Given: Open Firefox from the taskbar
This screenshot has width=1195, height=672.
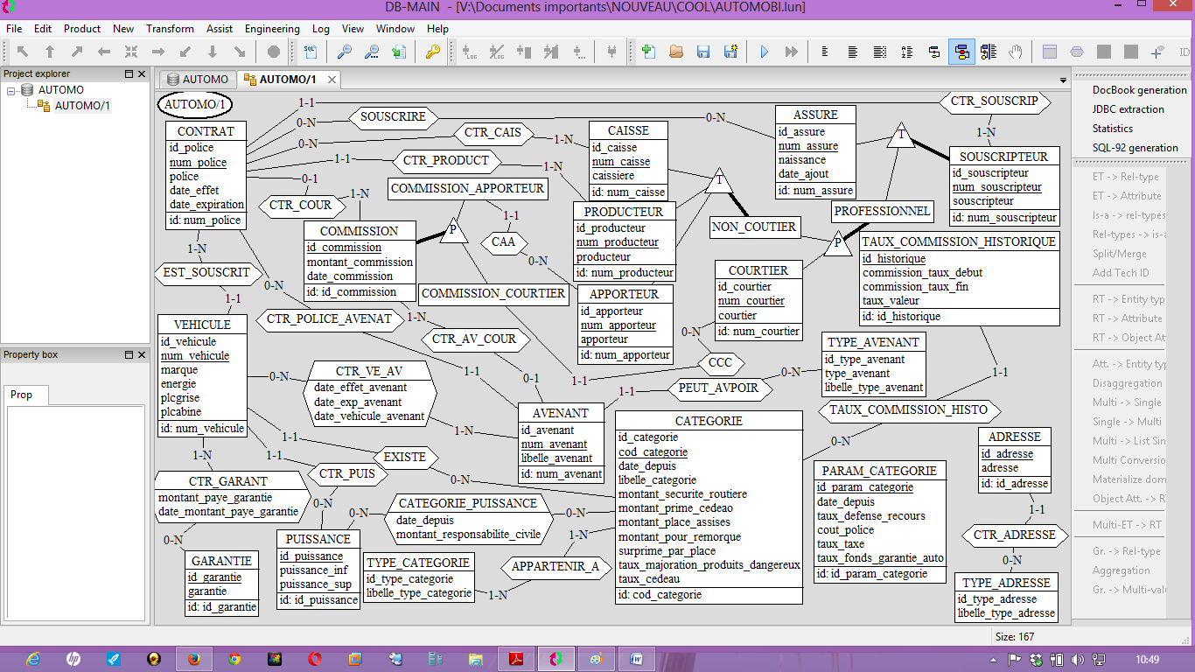Looking at the screenshot, I should tap(194, 659).
